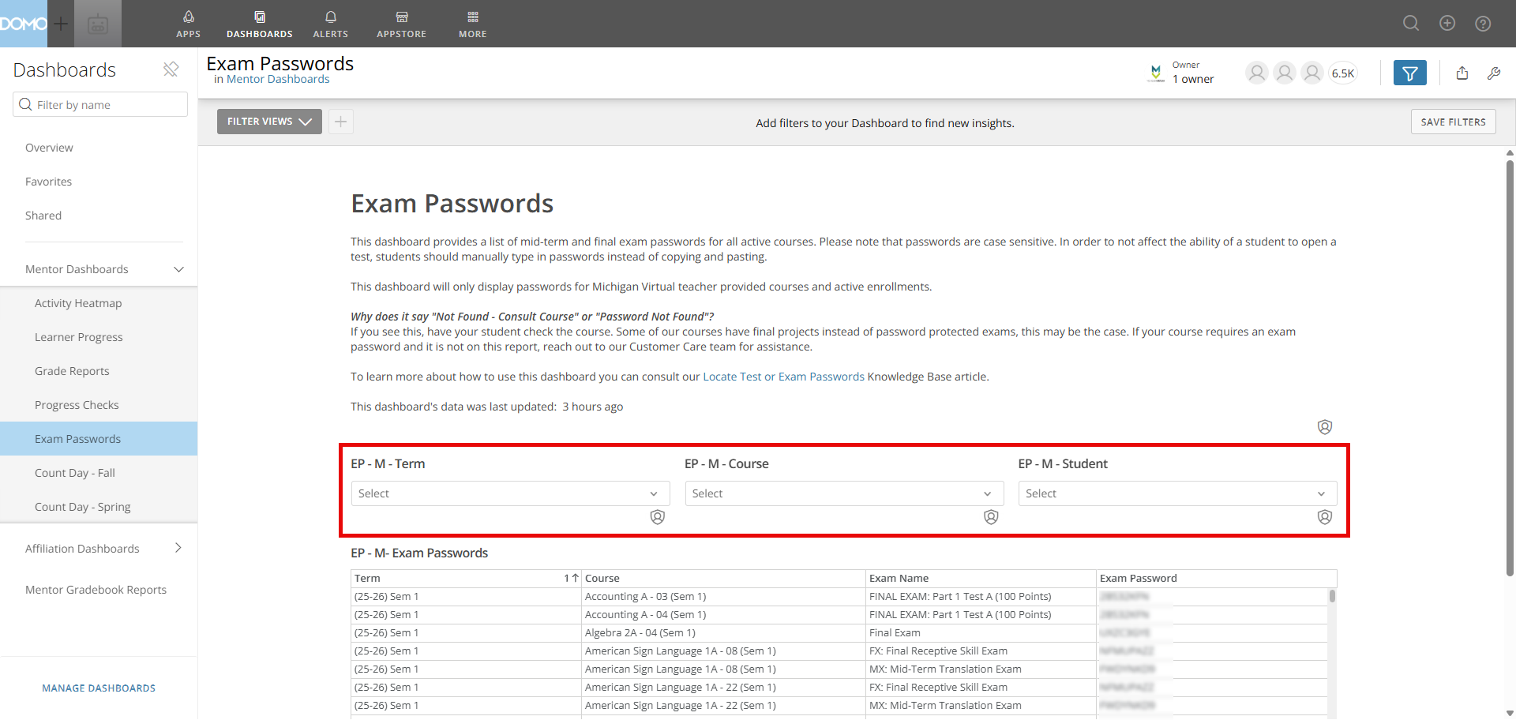Open the Filter Views dropdown
The width and height of the screenshot is (1516, 720).
[269, 122]
